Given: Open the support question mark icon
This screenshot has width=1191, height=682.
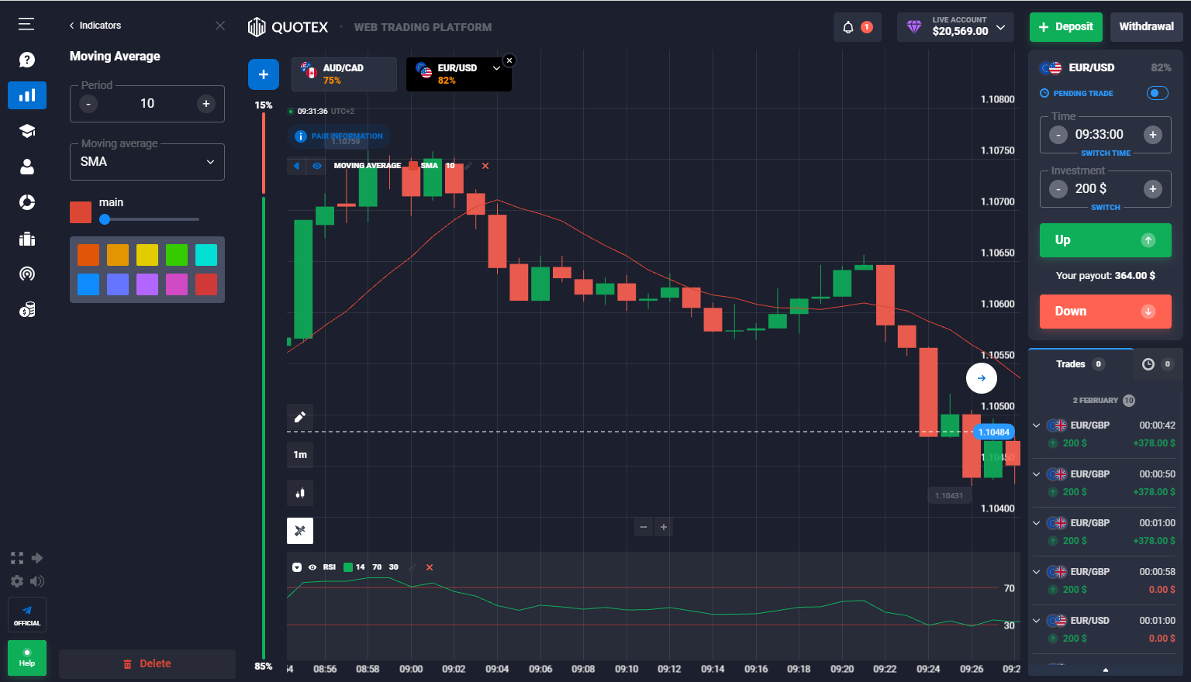Looking at the screenshot, I should point(27,60).
